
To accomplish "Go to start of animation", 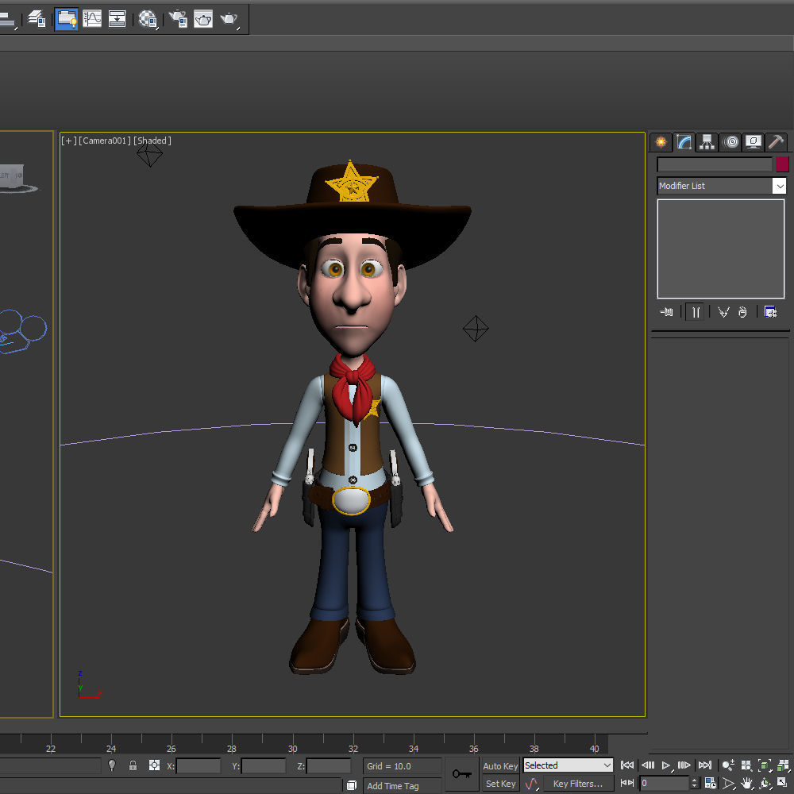I will [x=627, y=765].
